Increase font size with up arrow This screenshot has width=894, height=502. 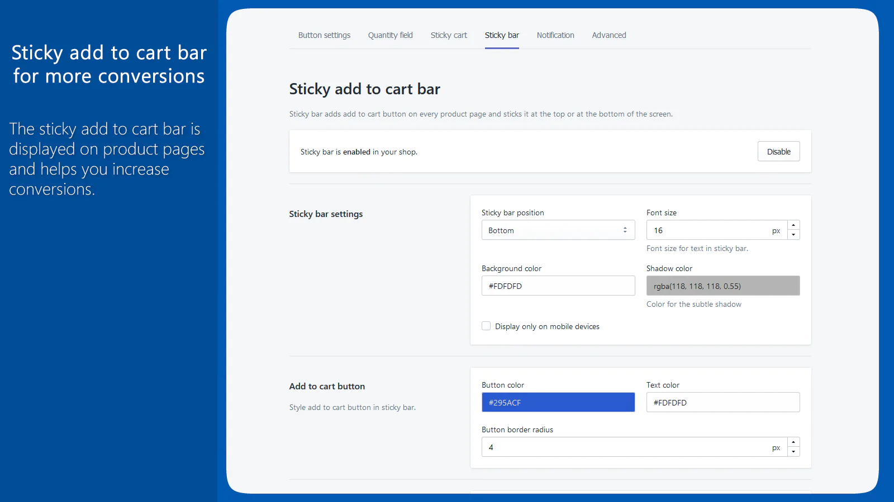(793, 225)
